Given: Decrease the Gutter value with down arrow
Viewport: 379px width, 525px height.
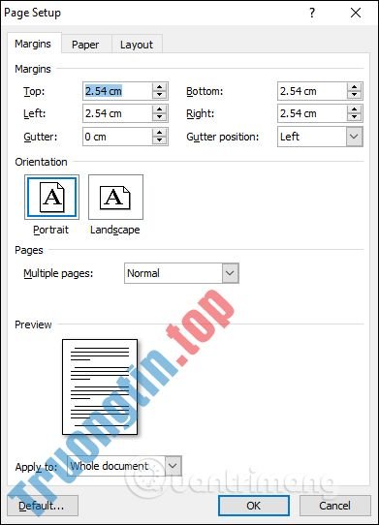Looking at the screenshot, I should (160, 140).
